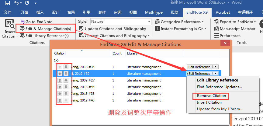Switch to the 布局 ribbon tab
263x126 pixels.
pyautogui.click(x=71, y=12)
